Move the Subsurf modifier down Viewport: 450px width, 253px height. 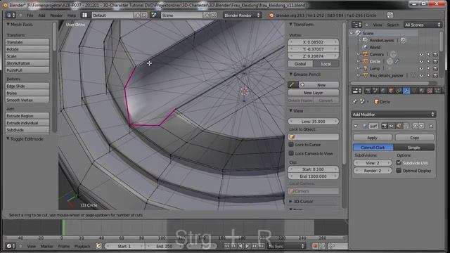(x=421, y=126)
